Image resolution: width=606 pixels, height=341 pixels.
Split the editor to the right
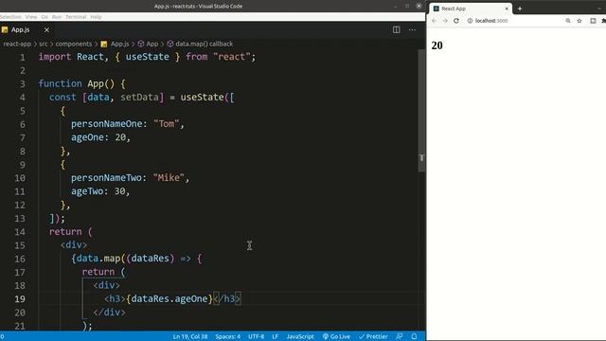click(x=397, y=29)
